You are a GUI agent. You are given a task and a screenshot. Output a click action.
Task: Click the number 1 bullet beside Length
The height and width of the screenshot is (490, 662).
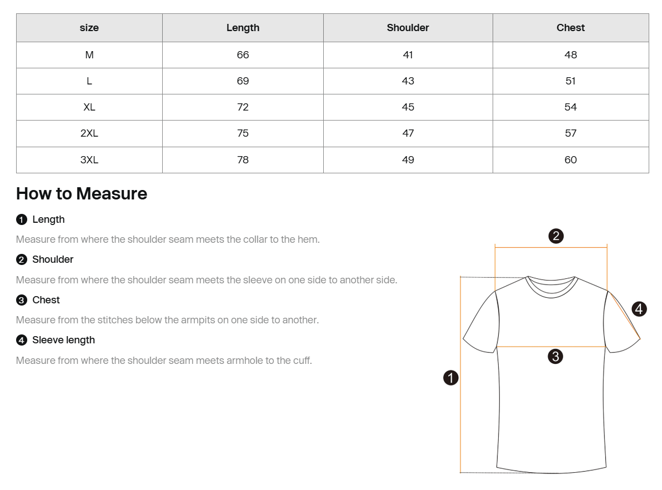coord(22,219)
